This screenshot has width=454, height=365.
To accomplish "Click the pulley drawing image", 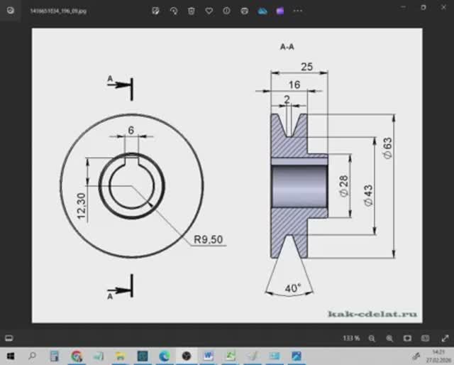I will (x=227, y=175).
